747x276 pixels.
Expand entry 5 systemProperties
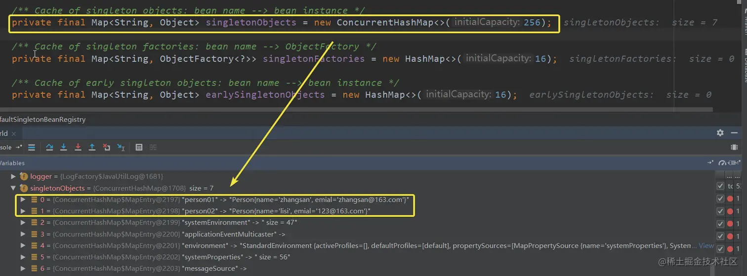tap(23, 257)
